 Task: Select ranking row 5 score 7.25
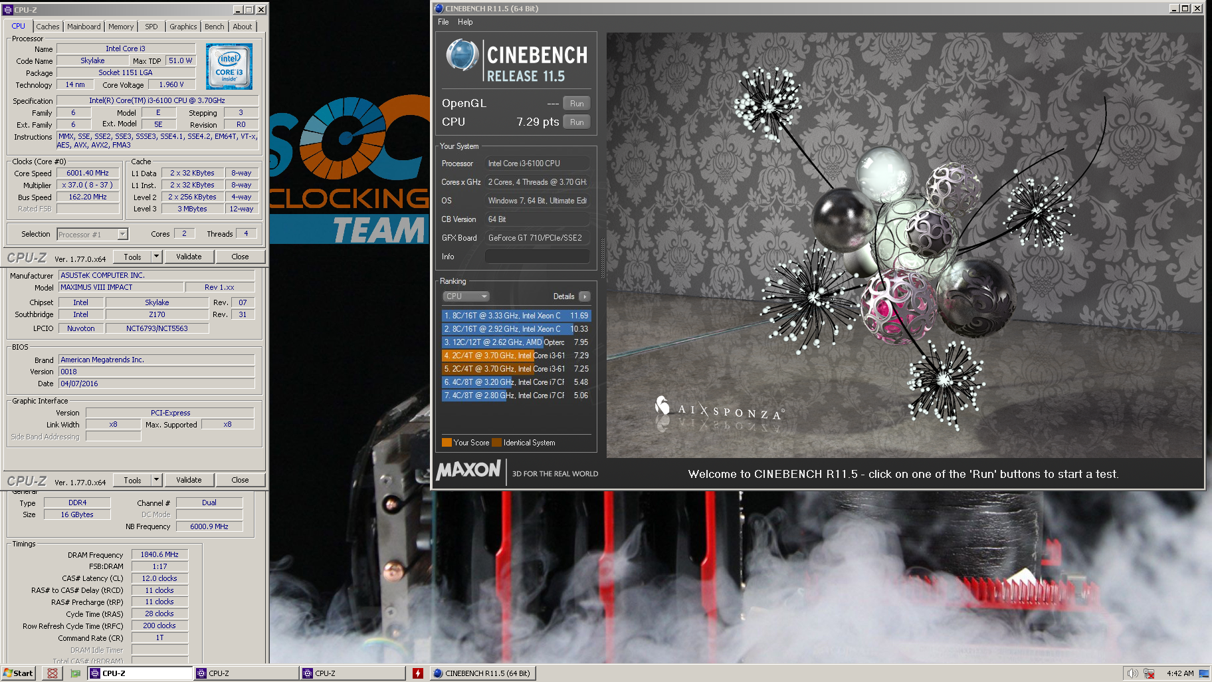tap(516, 369)
